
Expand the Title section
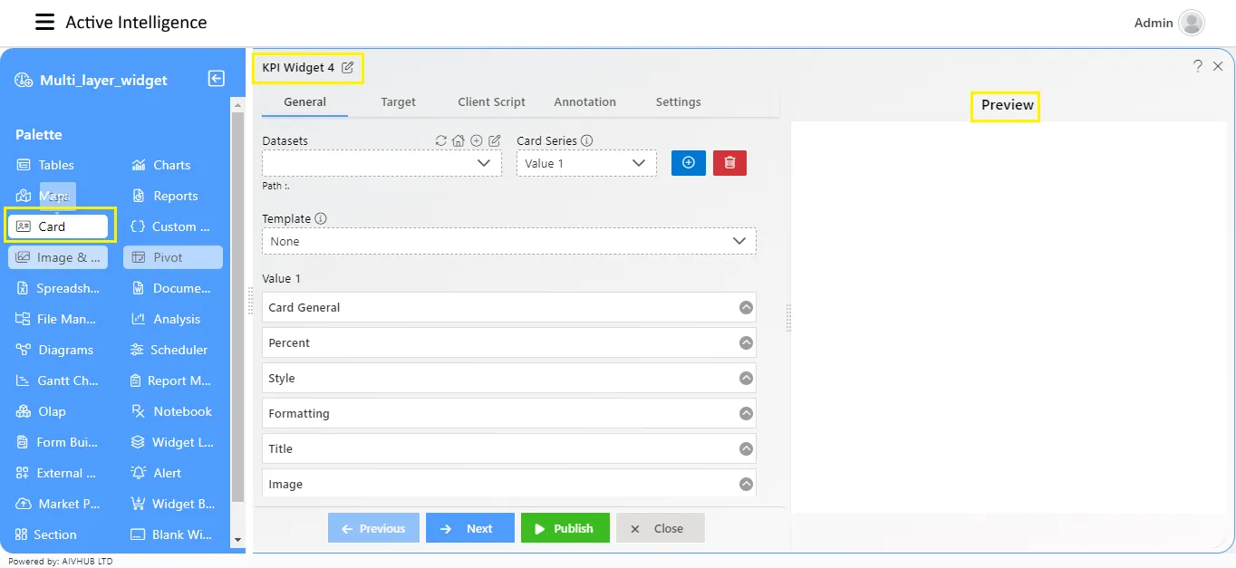(509, 448)
